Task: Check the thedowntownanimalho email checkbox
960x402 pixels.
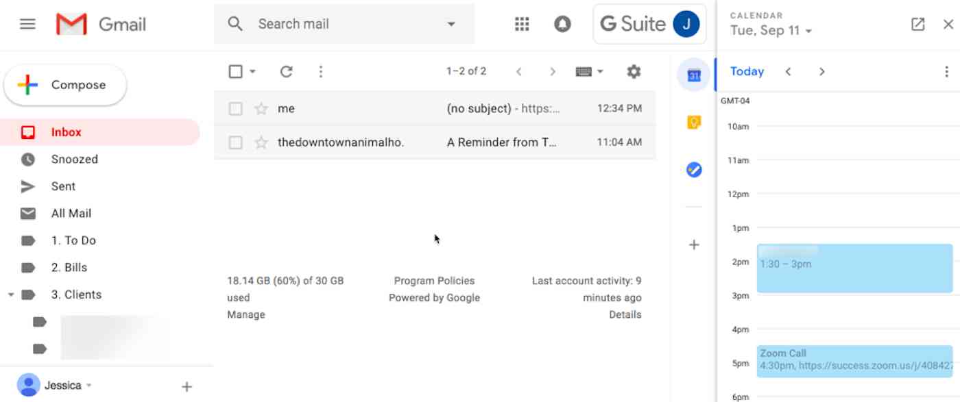Action: [x=236, y=142]
